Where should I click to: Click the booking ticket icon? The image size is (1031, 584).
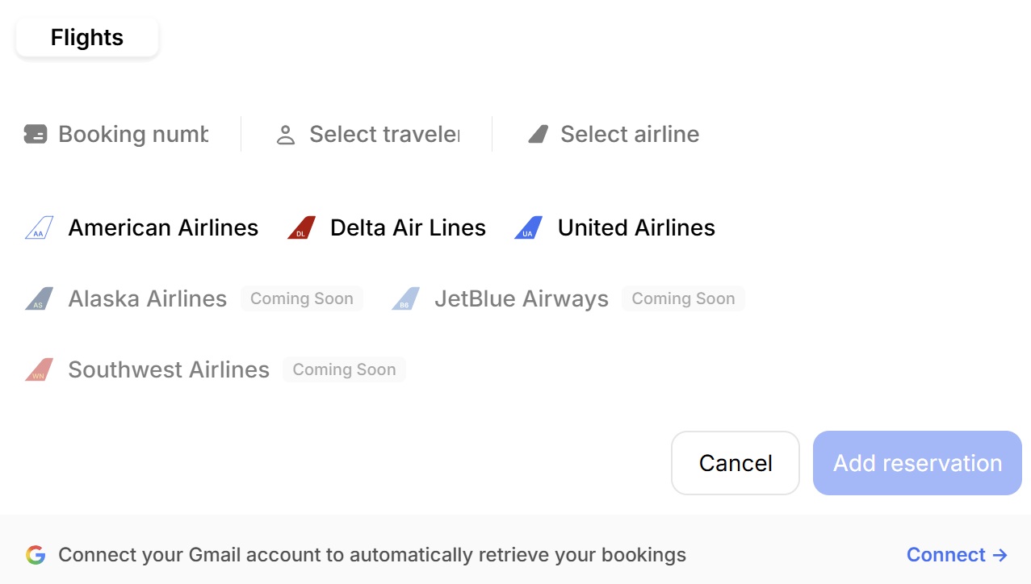point(36,134)
